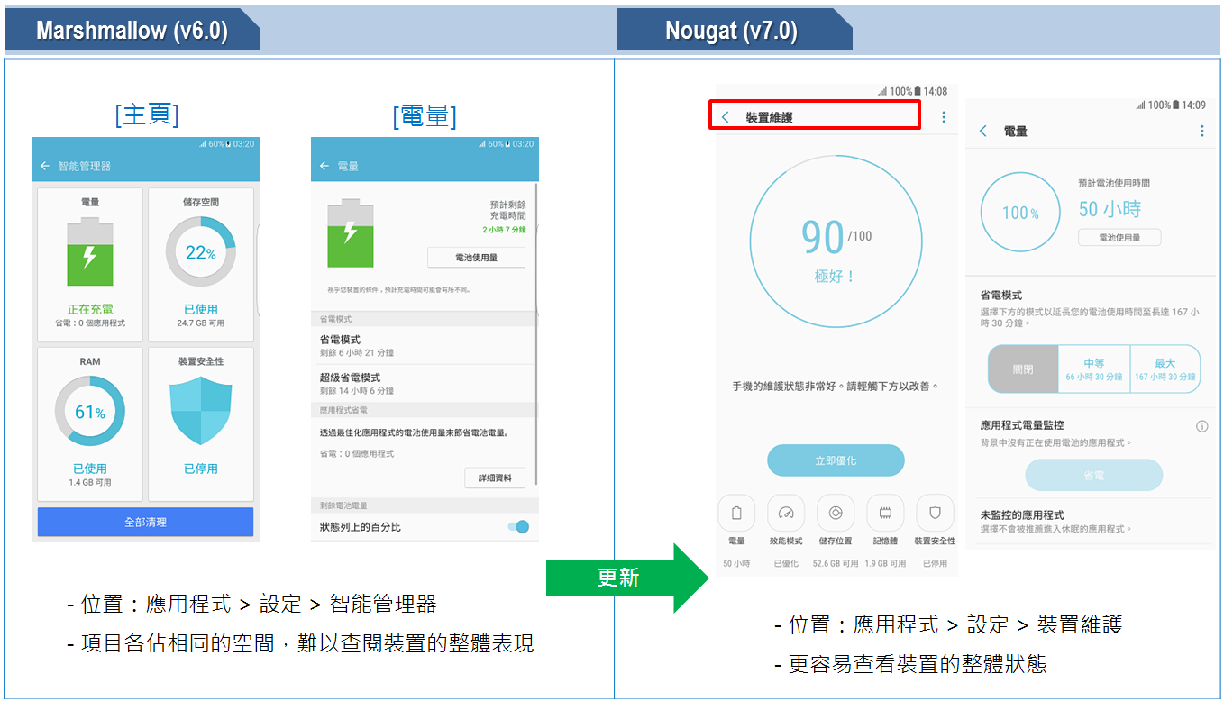This screenshot has width=1224, height=701.
Task: Tap the 100% battery circle
Action: click(1020, 213)
